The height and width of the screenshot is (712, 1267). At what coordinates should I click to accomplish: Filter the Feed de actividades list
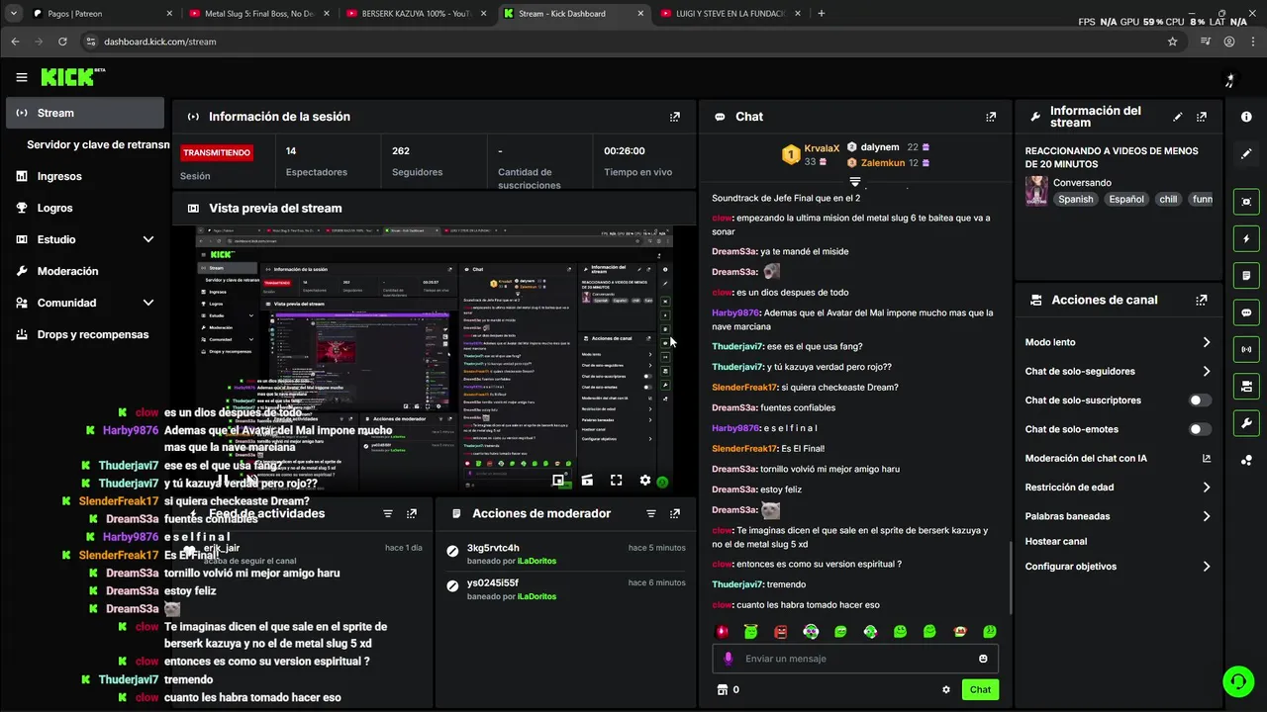pos(388,514)
